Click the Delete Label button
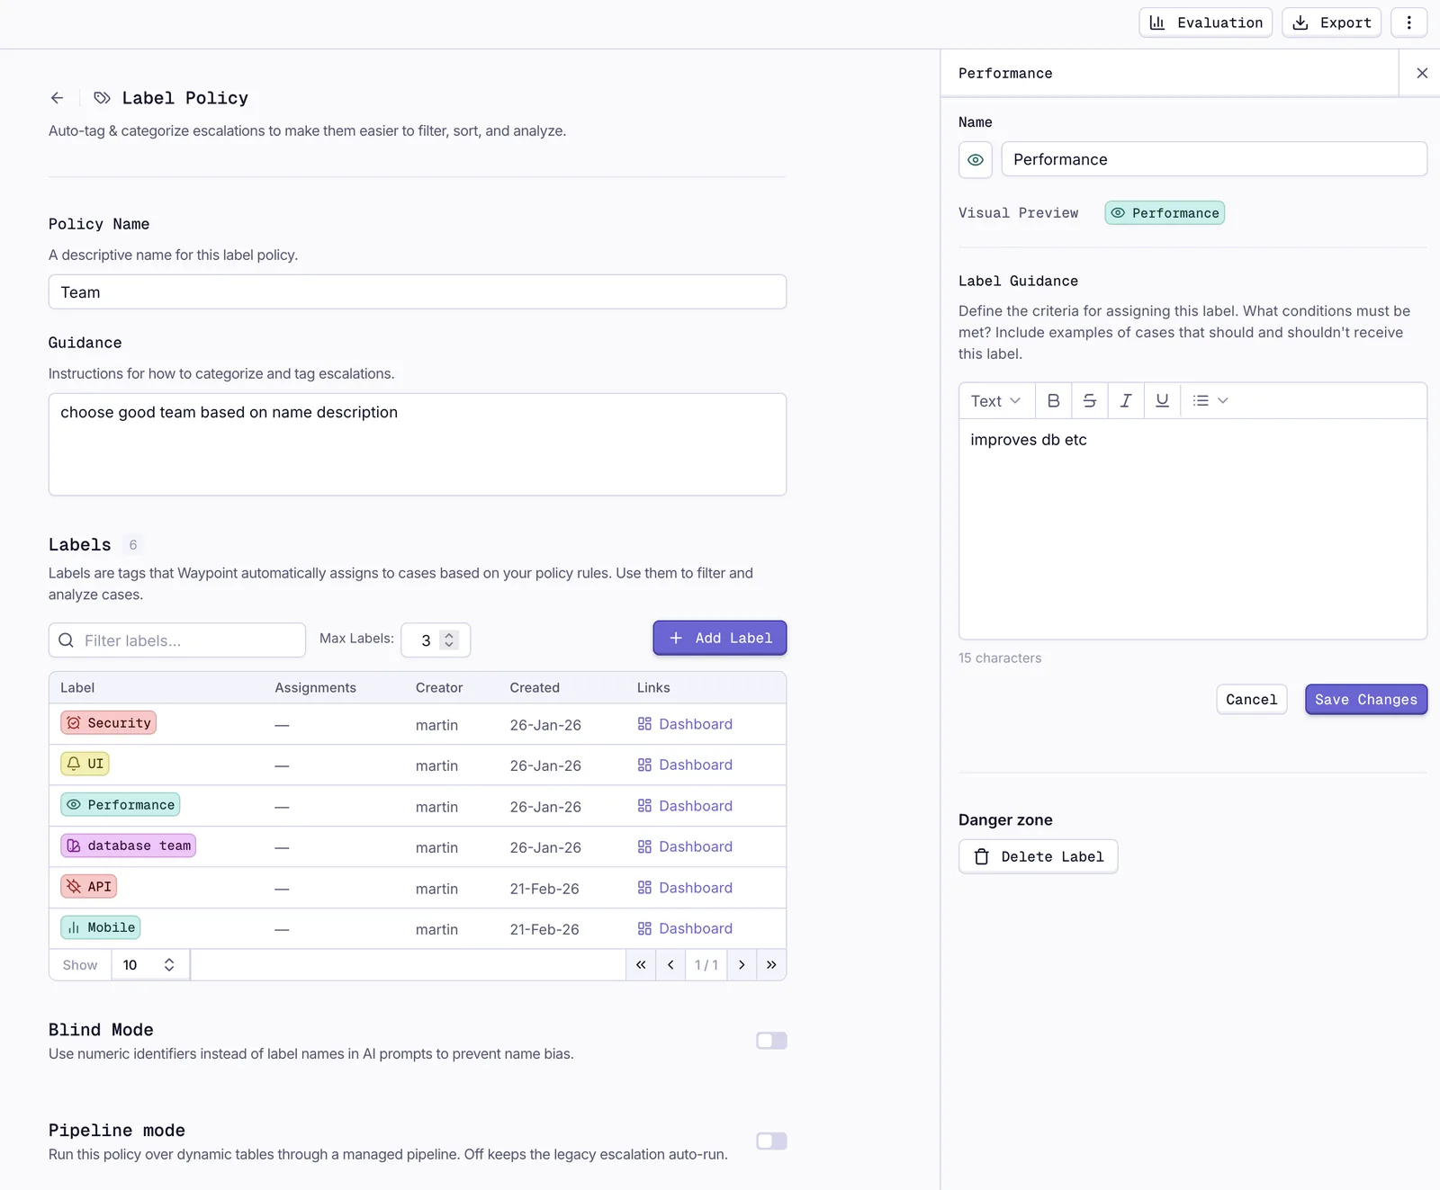 click(1039, 857)
